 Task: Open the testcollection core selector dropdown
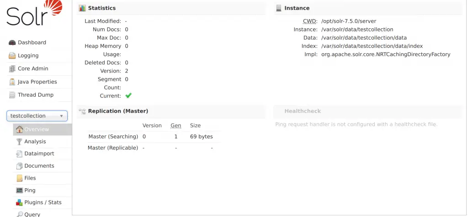[x=37, y=116]
